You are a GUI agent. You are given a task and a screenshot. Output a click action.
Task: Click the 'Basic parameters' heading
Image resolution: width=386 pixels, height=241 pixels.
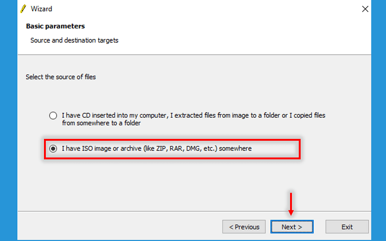pyautogui.click(x=55, y=26)
